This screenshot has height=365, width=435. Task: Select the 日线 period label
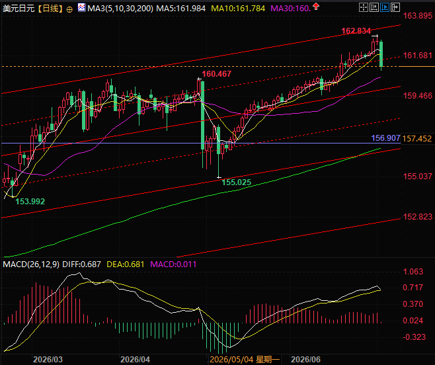tap(50, 9)
